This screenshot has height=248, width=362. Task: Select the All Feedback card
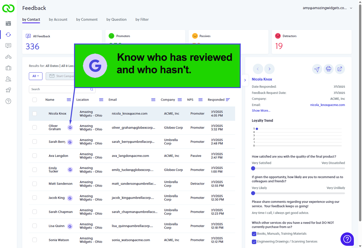click(62, 42)
